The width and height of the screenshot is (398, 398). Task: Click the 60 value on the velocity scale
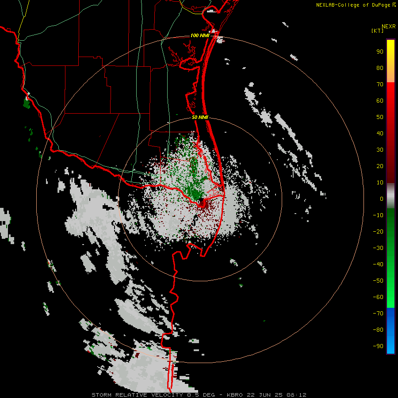point(380,100)
